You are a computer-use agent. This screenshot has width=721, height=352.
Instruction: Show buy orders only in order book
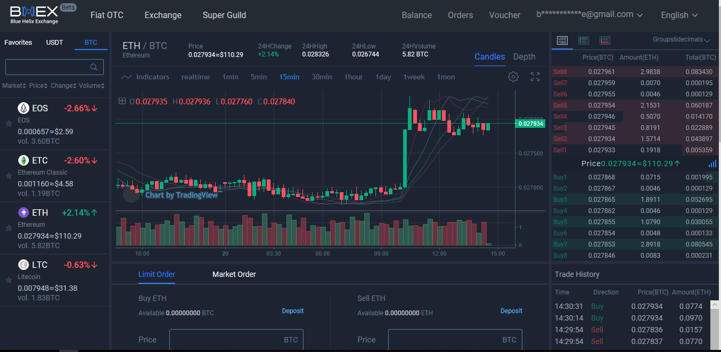(584, 40)
